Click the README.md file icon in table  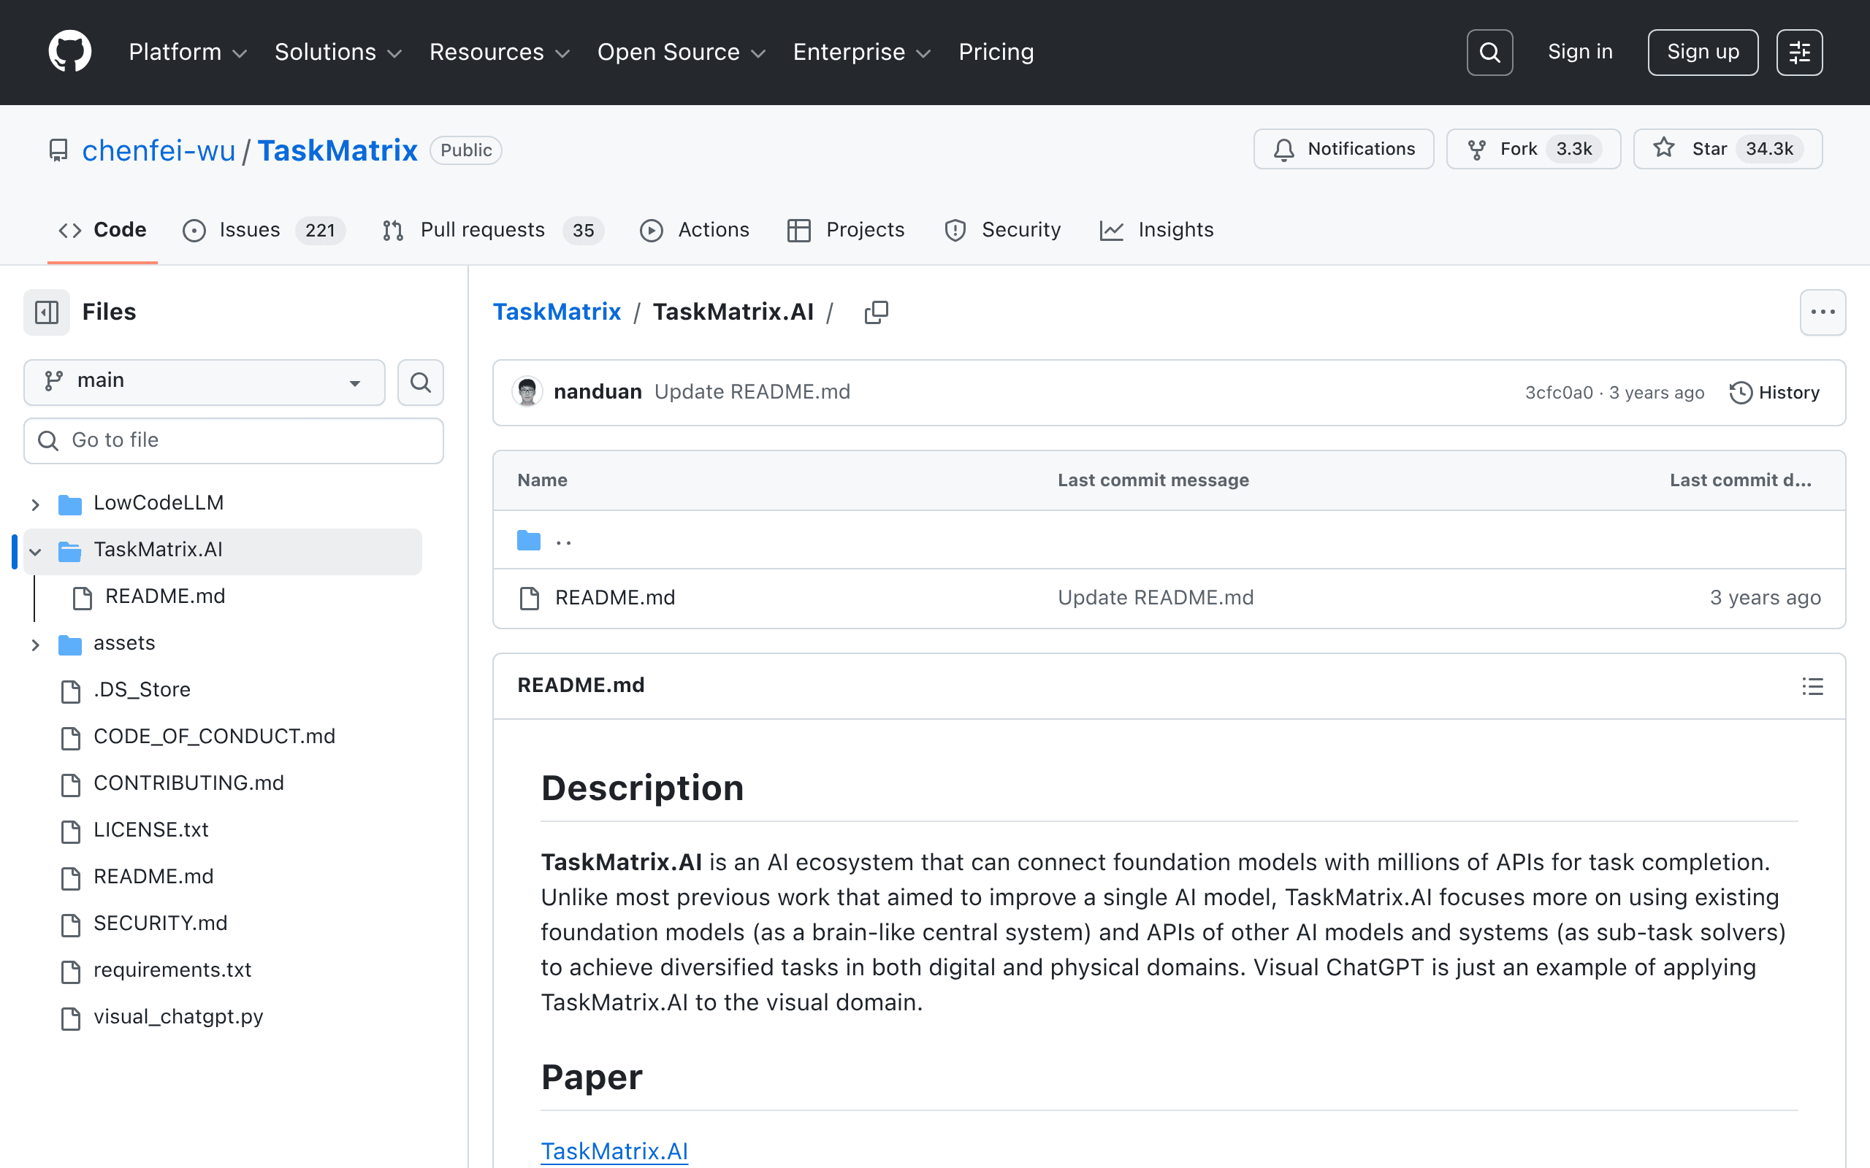pos(530,598)
